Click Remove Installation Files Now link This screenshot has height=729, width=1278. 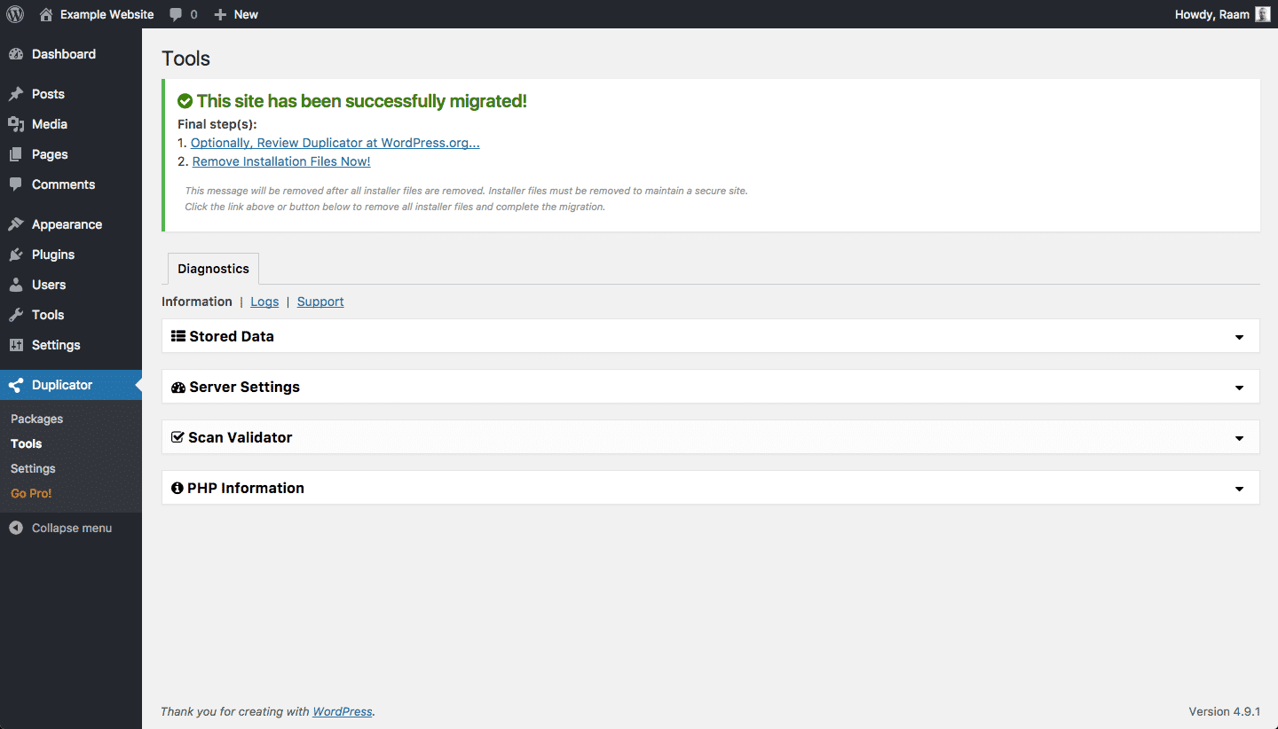[280, 161]
